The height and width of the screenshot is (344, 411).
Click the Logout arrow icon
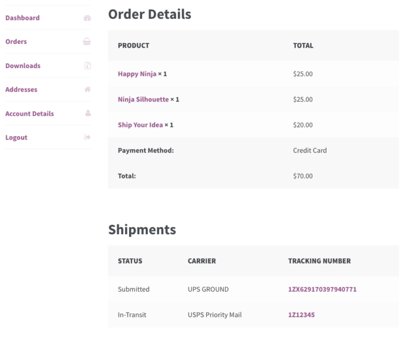click(x=87, y=137)
